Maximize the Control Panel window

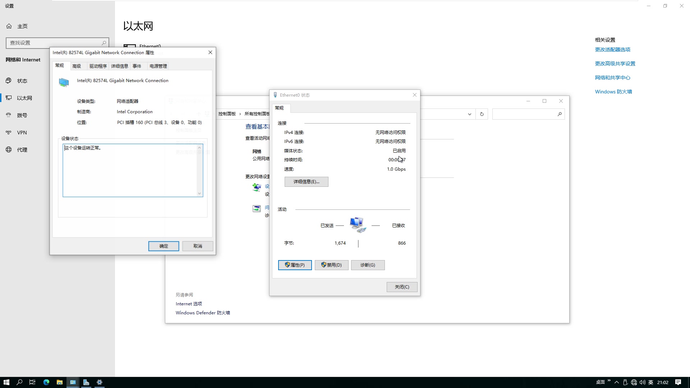[x=544, y=101]
